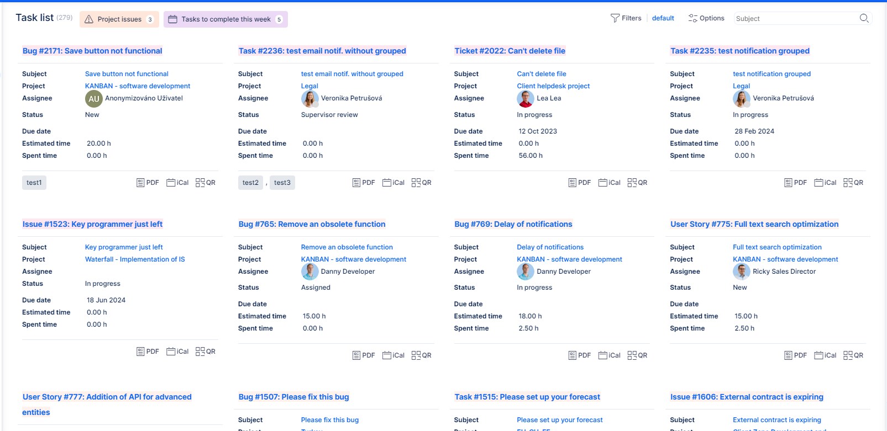Open the Client helpdesk project link

(x=553, y=86)
